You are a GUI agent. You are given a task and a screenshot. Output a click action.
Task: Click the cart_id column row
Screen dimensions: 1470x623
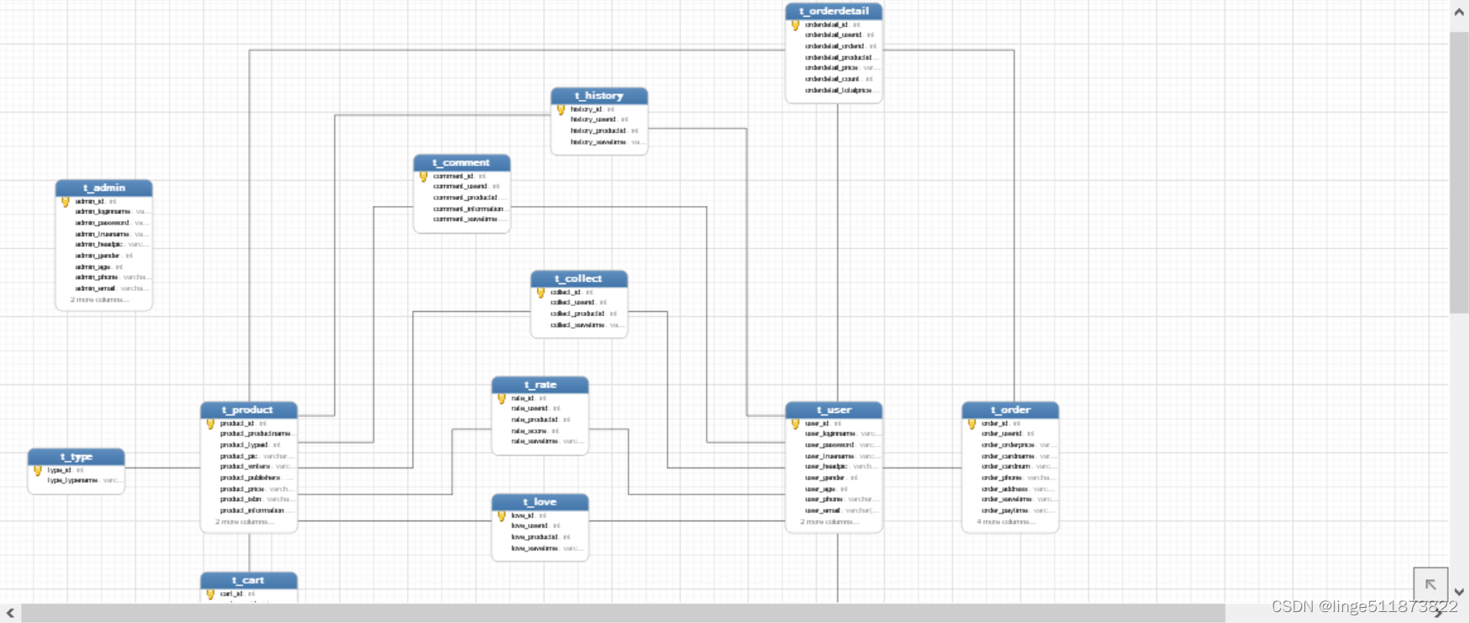point(249,594)
